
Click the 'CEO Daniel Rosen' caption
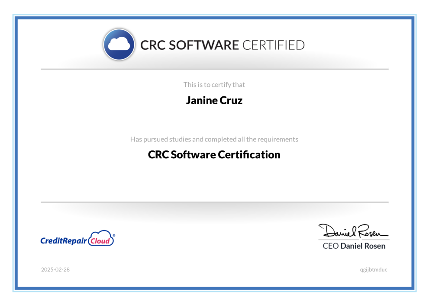pyautogui.click(x=354, y=246)
